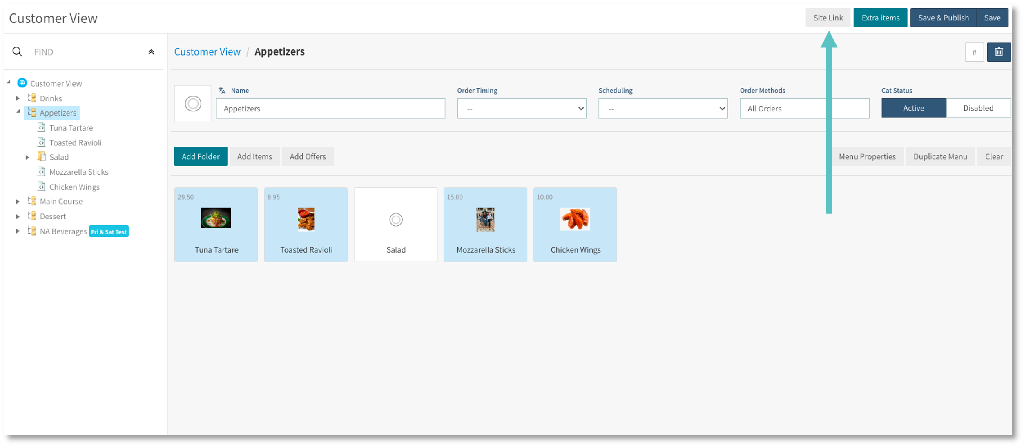Open the Order Timing dropdown
1024x447 pixels.
point(521,109)
